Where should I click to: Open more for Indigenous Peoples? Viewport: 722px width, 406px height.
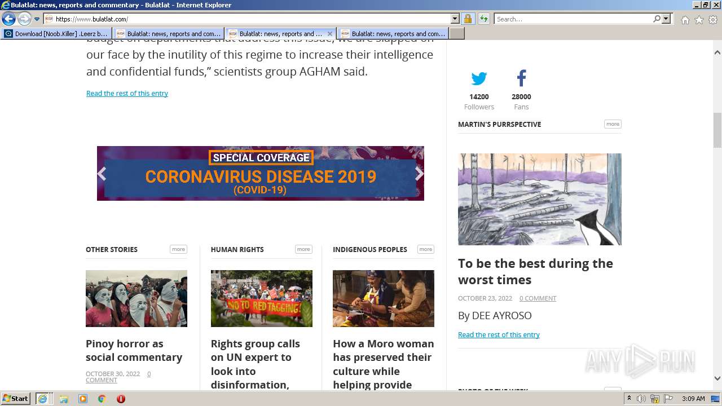pyautogui.click(x=426, y=249)
